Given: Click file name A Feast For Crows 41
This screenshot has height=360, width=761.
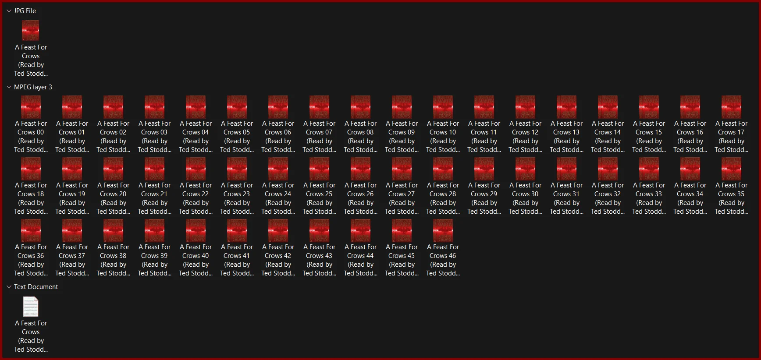Looking at the screenshot, I should [x=237, y=260].
